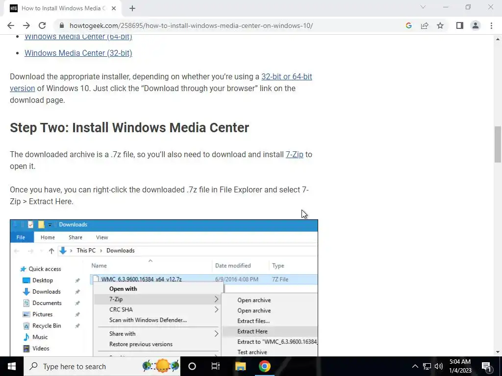Open Chrome's three-dot menu
The width and height of the screenshot is (502, 376).
pyautogui.click(x=491, y=25)
